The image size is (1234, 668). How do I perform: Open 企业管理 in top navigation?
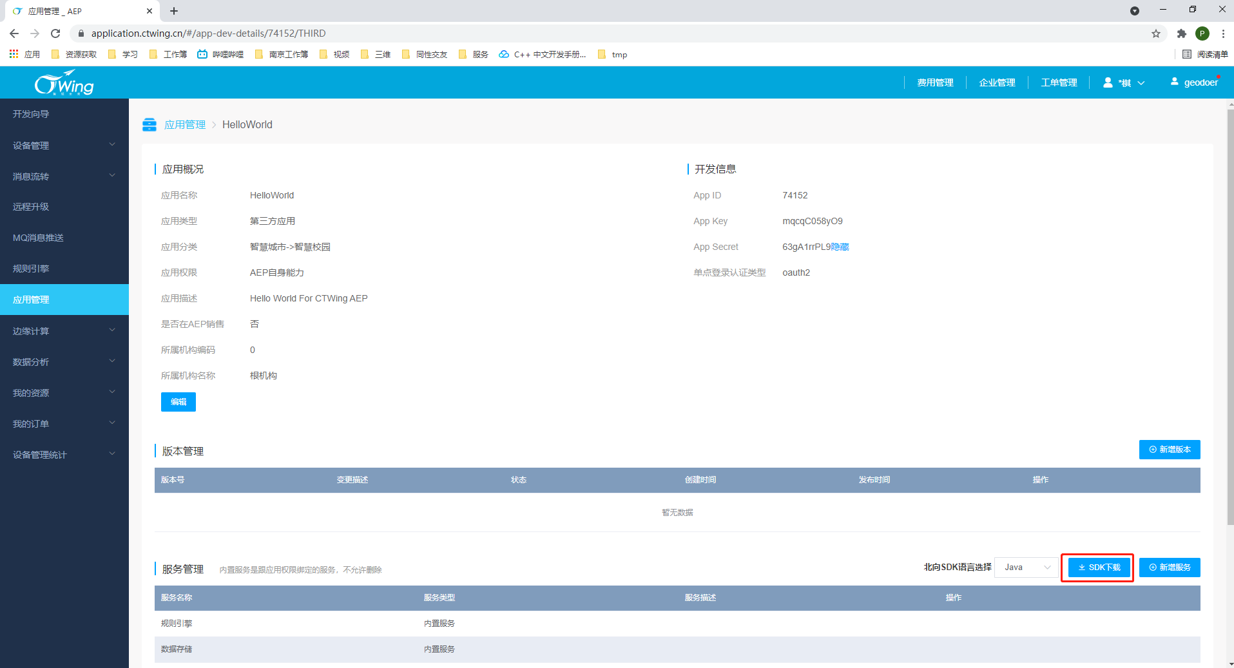(997, 82)
